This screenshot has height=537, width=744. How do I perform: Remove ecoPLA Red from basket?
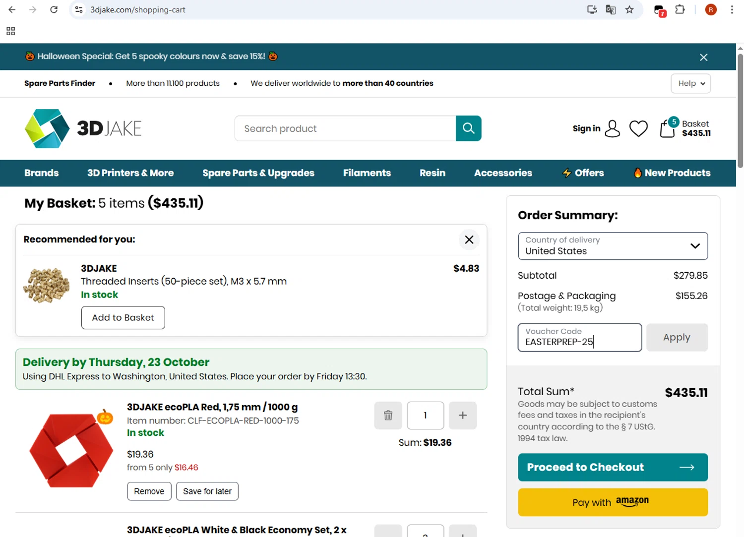149,491
